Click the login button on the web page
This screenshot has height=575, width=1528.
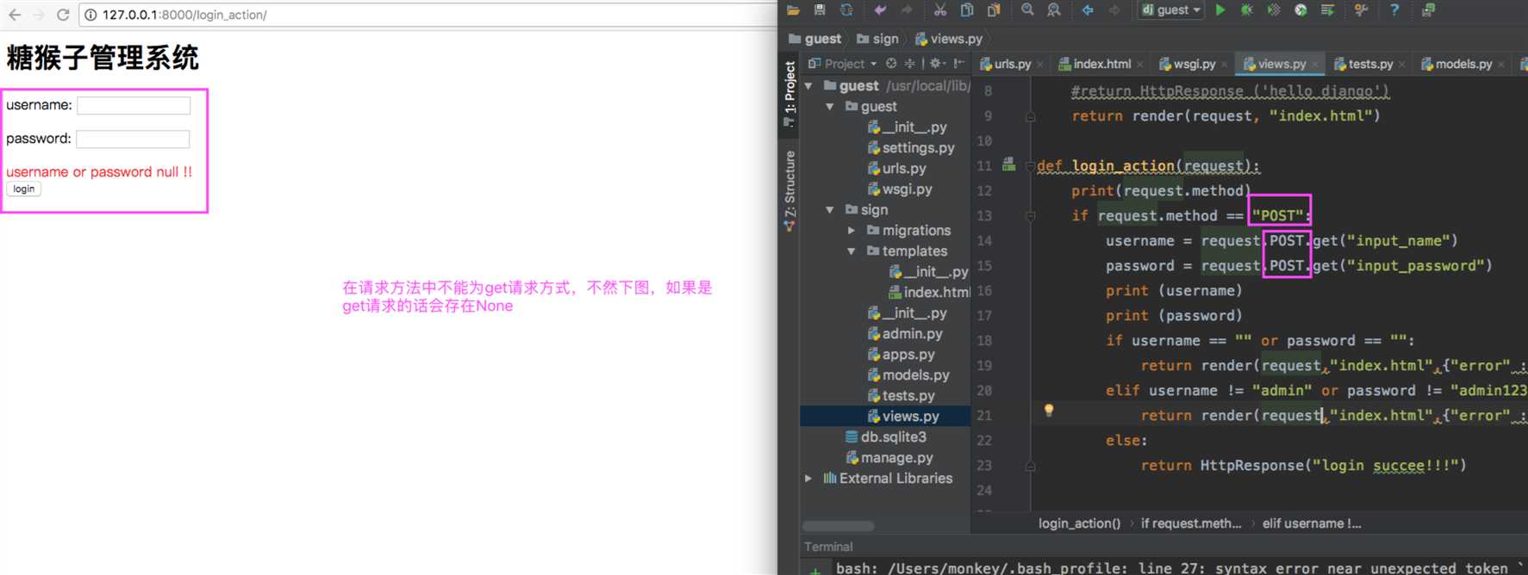coord(24,189)
